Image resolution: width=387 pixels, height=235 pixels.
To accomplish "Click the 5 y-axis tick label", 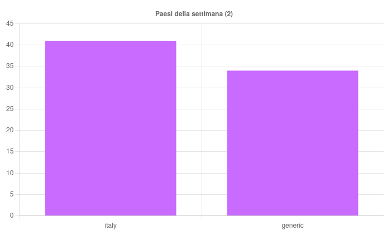I will coord(12,194).
